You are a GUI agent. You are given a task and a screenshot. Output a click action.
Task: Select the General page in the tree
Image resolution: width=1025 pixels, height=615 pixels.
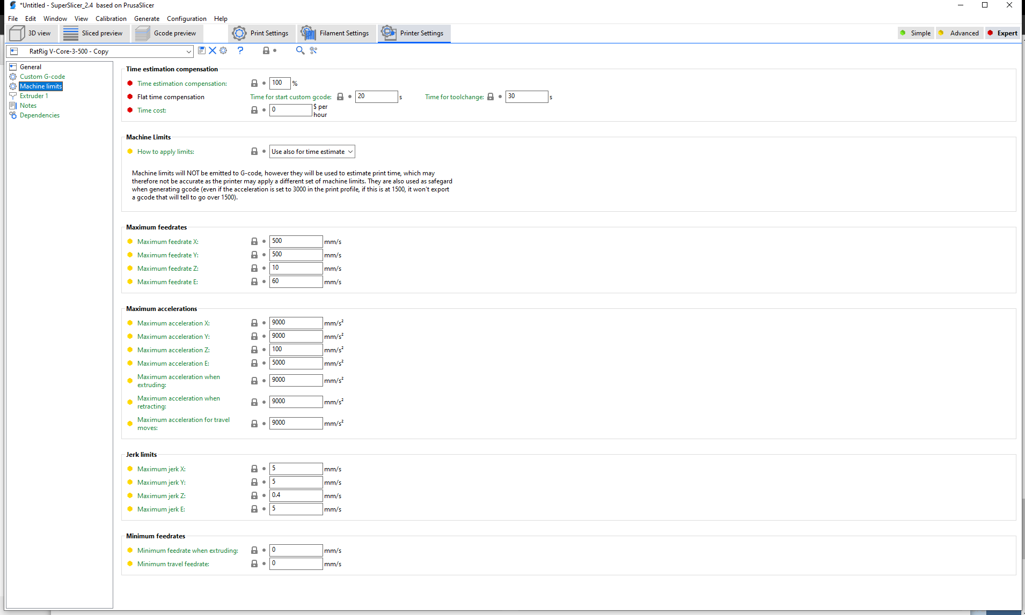[x=31, y=67]
